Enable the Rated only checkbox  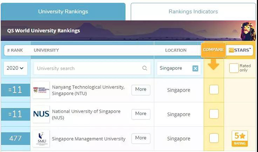[x=234, y=68]
